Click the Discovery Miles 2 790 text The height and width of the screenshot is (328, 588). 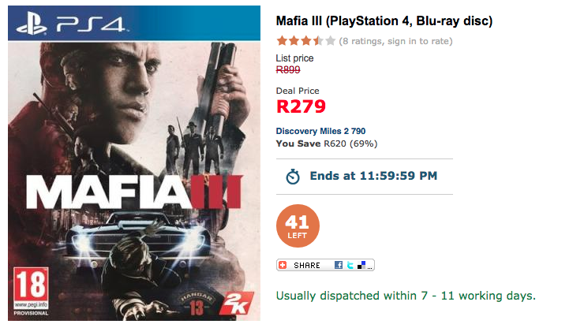(x=320, y=131)
